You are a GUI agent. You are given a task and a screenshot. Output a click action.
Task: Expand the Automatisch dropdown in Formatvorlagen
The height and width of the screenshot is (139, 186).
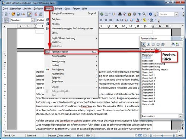pyautogui.click(x=180, y=116)
